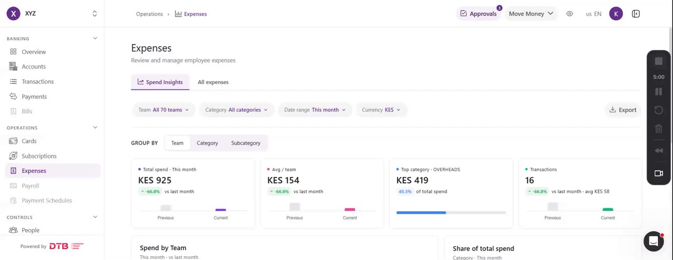Click the K user avatar
The height and width of the screenshot is (260, 673).
click(616, 14)
